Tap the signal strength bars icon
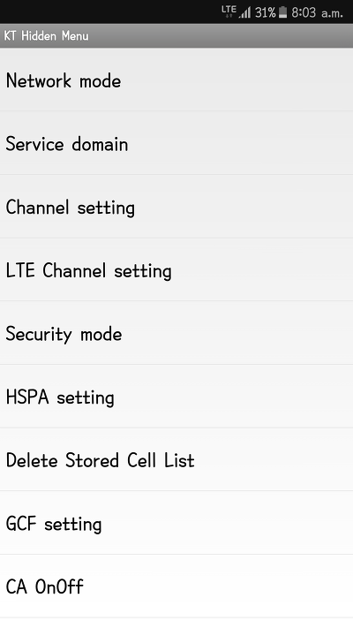The image size is (353, 628). tap(244, 12)
